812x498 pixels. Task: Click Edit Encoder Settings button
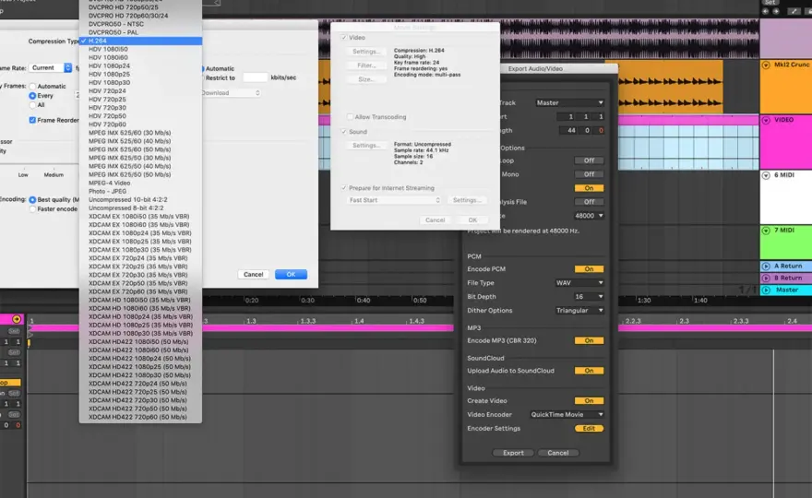(x=589, y=429)
